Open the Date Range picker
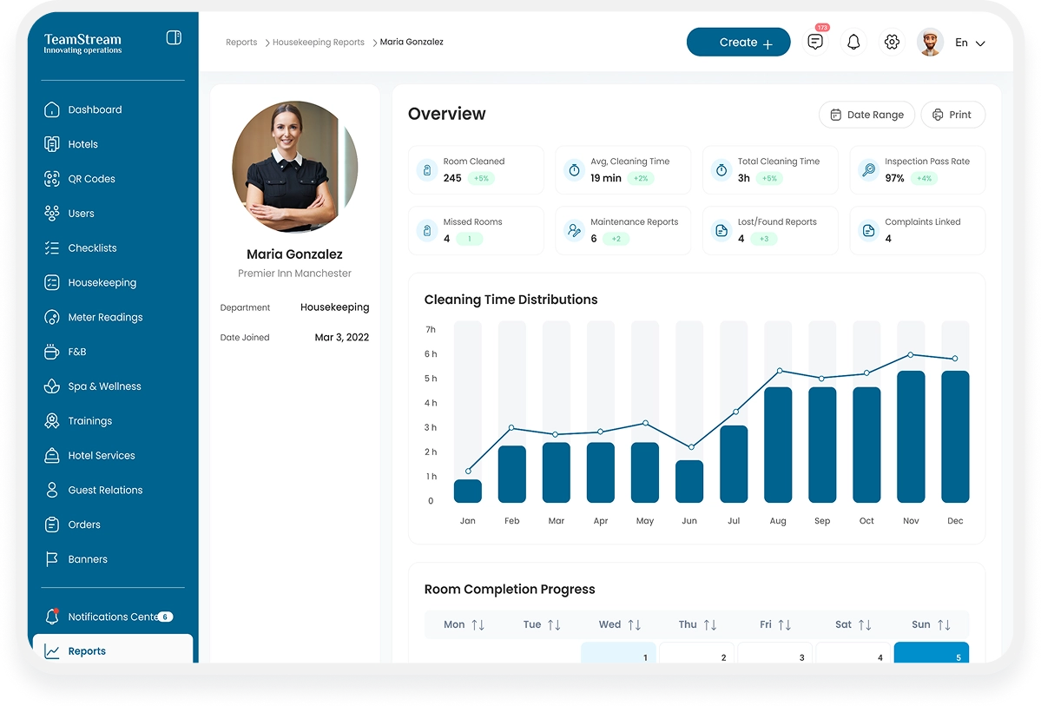The height and width of the screenshot is (706, 1041). tap(866, 115)
